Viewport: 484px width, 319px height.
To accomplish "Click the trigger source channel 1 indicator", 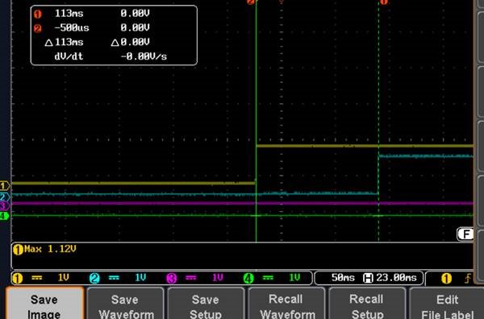I will [446, 278].
